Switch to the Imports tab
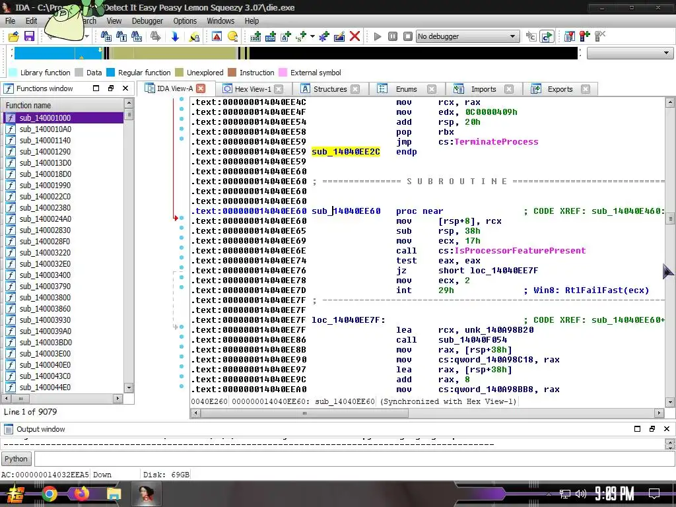Image resolution: width=676 pixels, height=507 pixels. (x=483, y=89)
